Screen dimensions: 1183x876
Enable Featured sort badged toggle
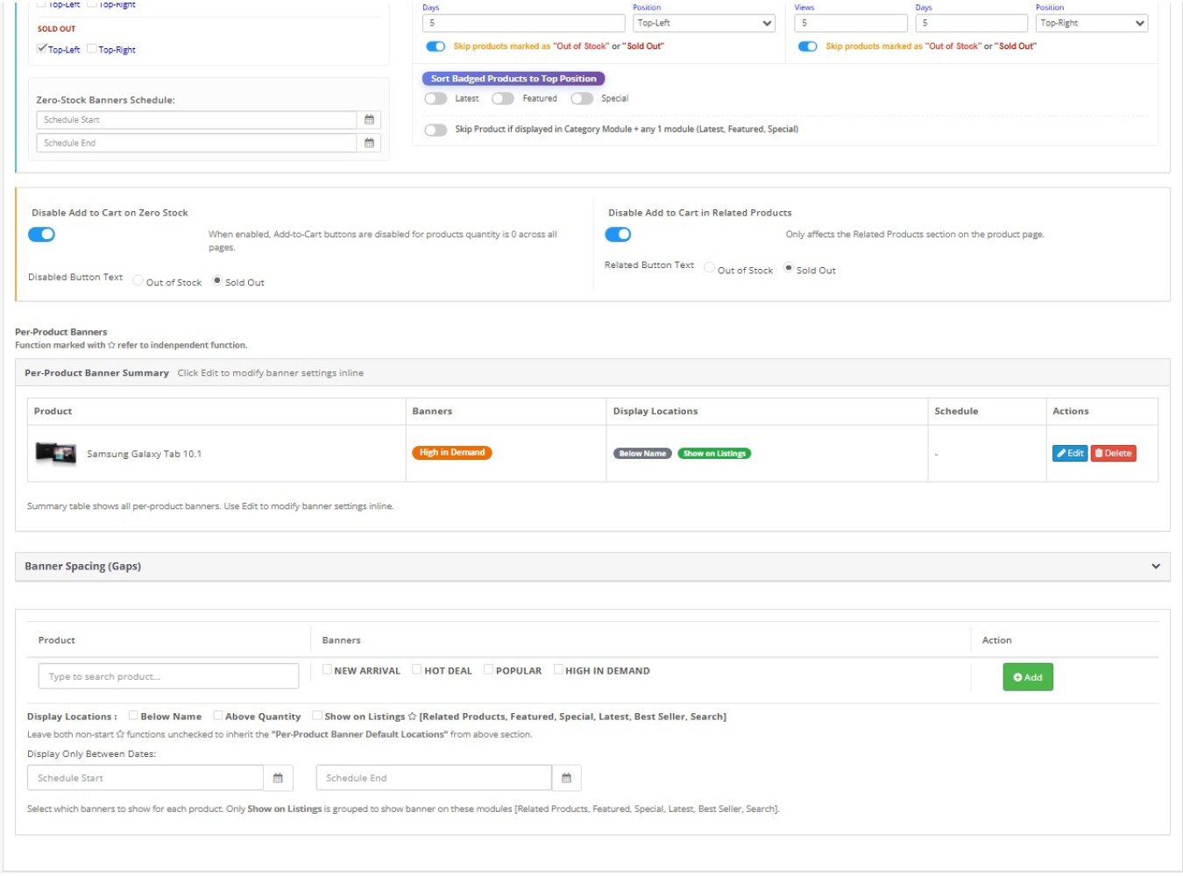[x=503, y=99]
